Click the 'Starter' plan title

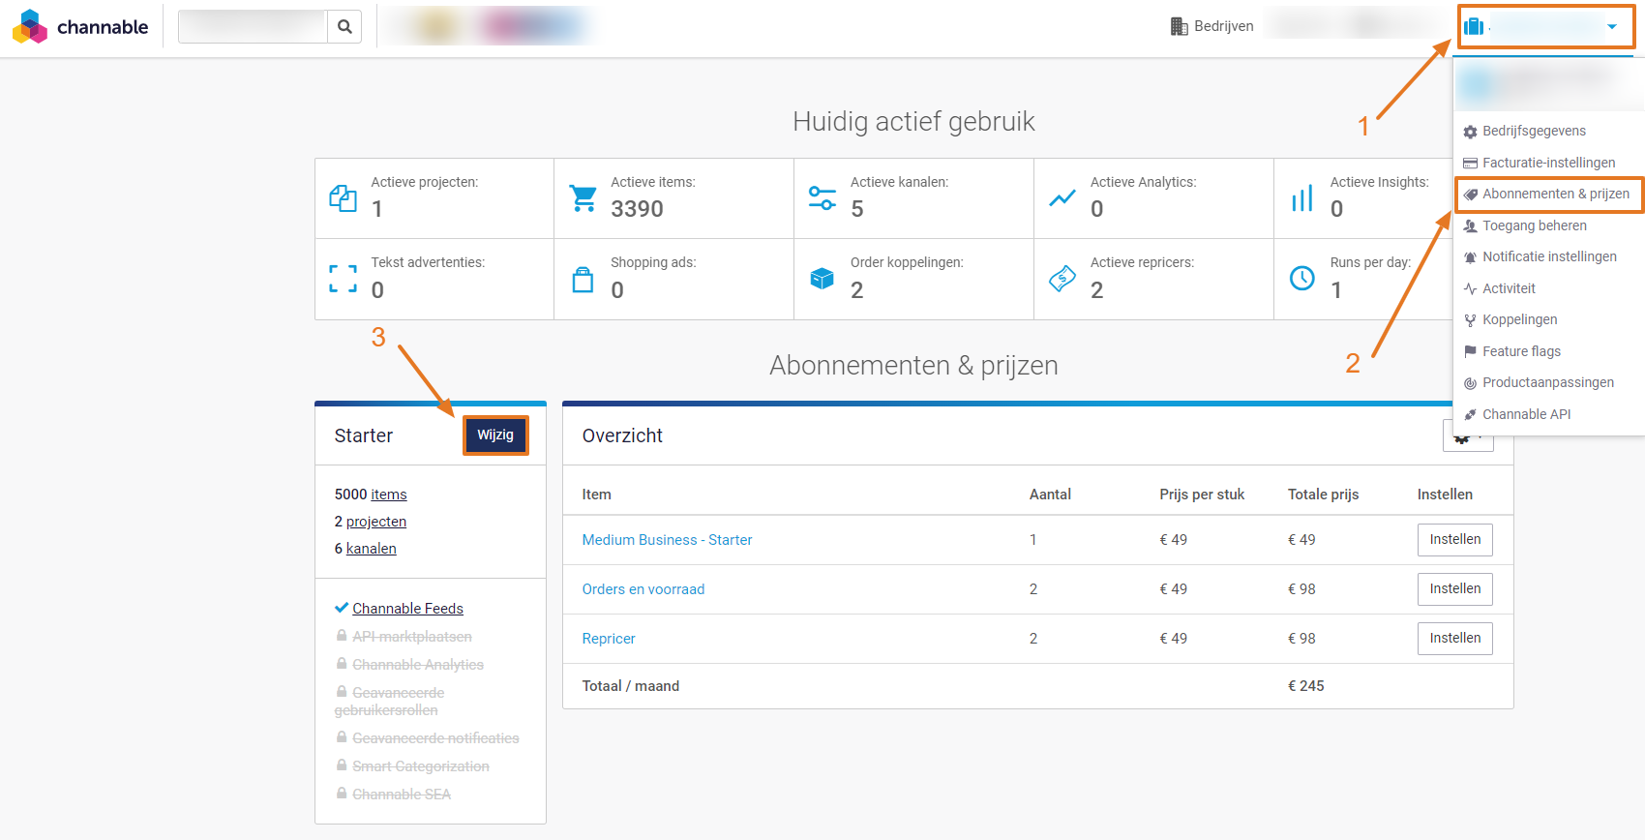pyautogui.click(x=364, y=435)
